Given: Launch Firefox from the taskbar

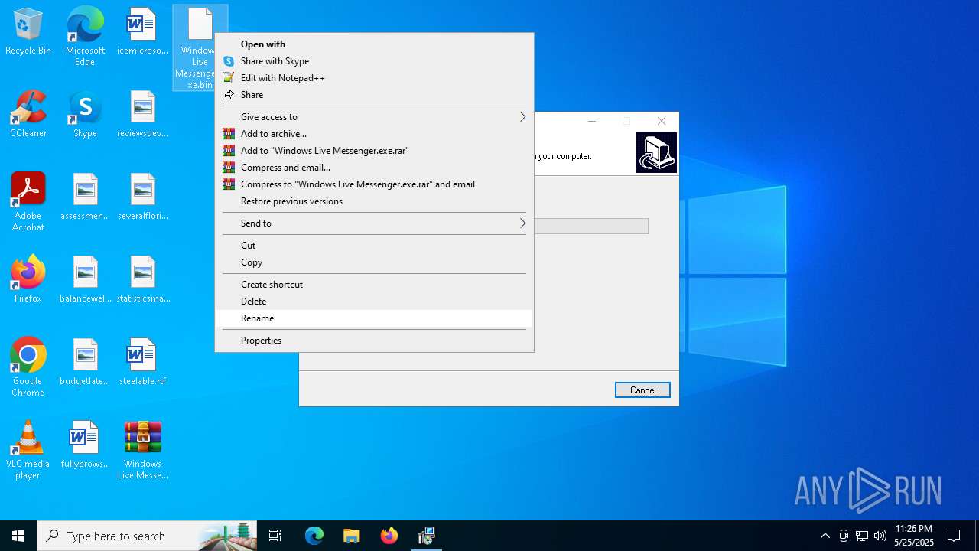Looking at the screenshot, I should coord(389,536).
